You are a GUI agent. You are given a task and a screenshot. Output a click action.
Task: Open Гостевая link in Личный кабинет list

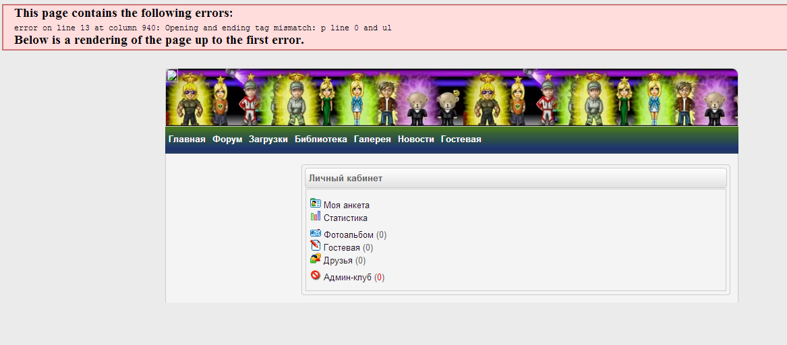tap(341, 248)
